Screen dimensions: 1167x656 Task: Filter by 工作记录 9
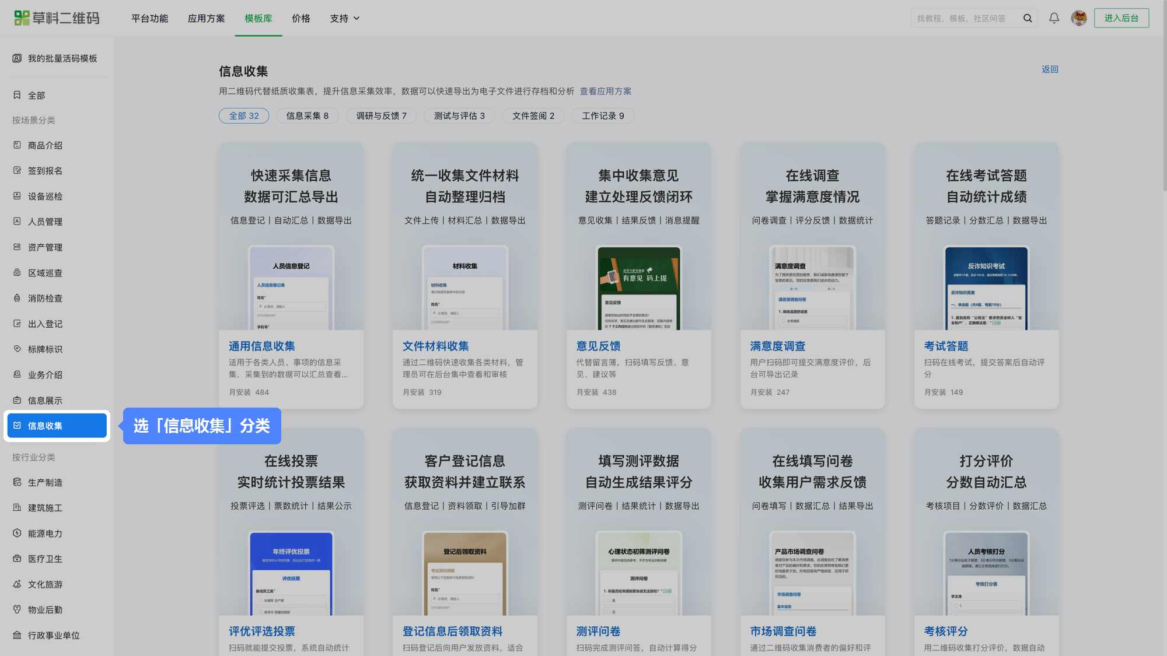pyautogui.click(x=603, y=115)
